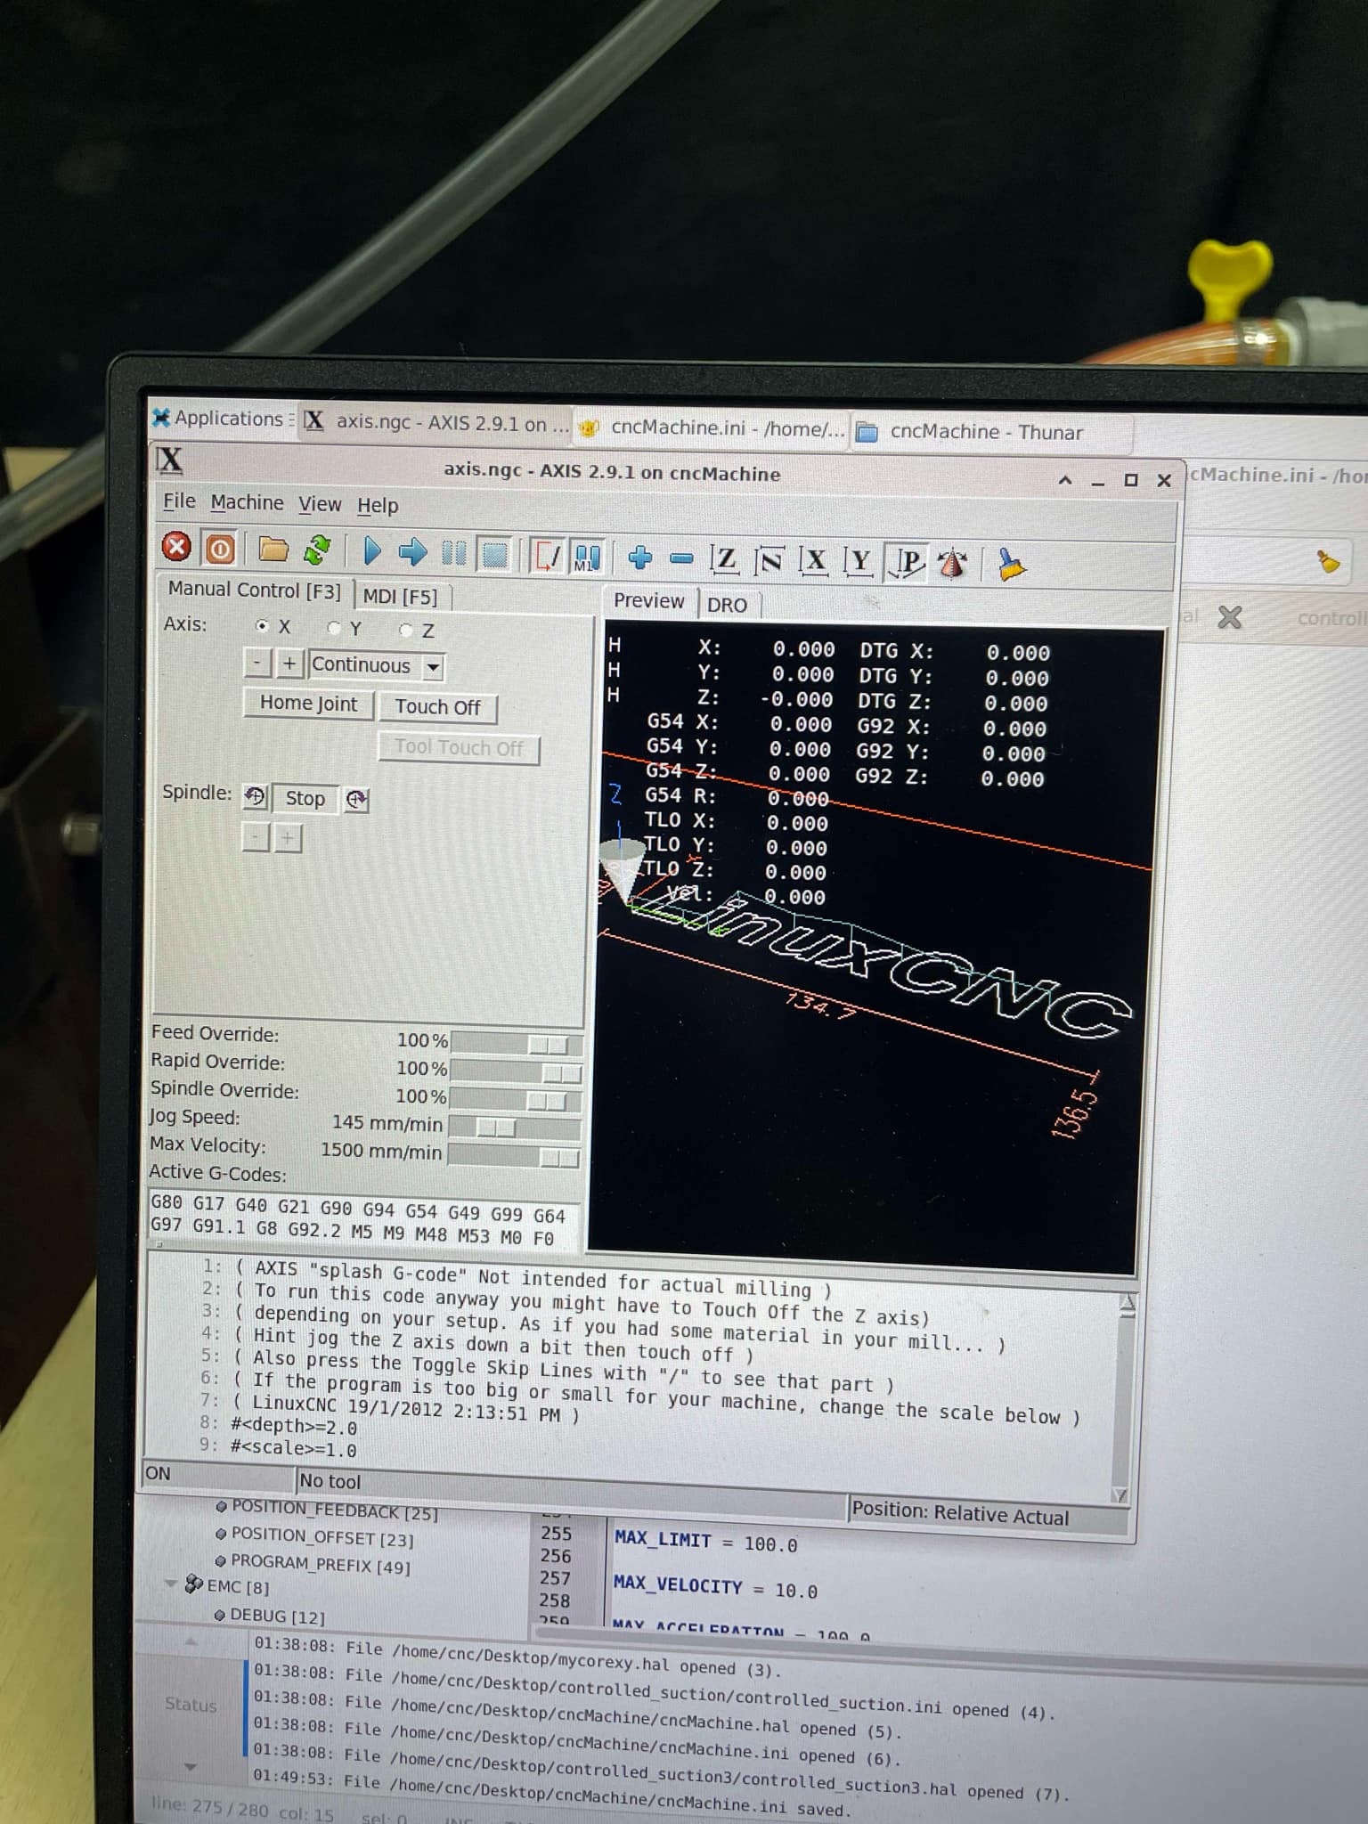Adjust the Max Velocity slider
This screenshot has width=1368, height=1824.
[x=514, y=1156]
